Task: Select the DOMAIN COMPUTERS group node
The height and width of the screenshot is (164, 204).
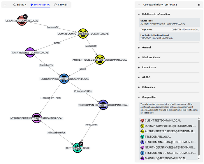Action: coord(83,34)
